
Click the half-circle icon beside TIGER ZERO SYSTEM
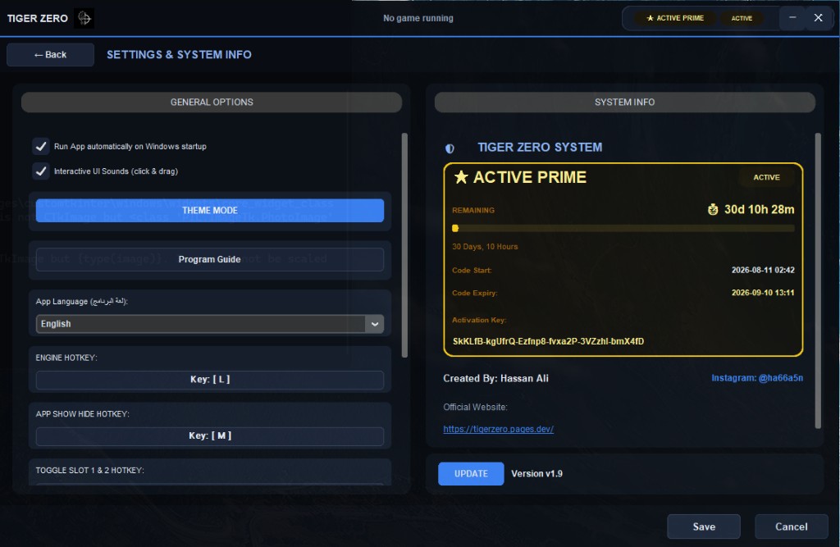point(450,148)
